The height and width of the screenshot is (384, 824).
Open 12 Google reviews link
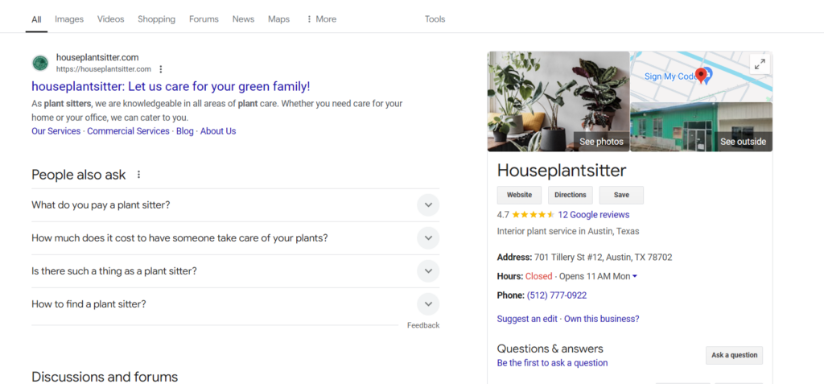click(x=593, y=215)
